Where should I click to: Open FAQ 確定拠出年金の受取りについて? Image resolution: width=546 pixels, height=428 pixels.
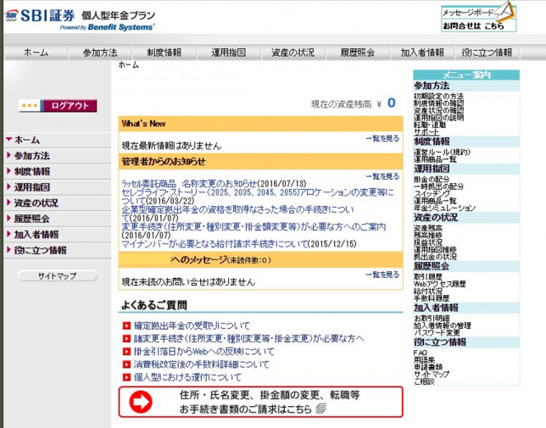pos(192,325)
